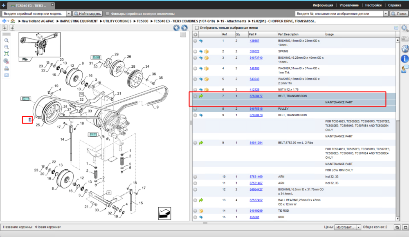Toggle add circle for row 7 BELT
This screenshot has width=409, height=237.
point(195,96)
